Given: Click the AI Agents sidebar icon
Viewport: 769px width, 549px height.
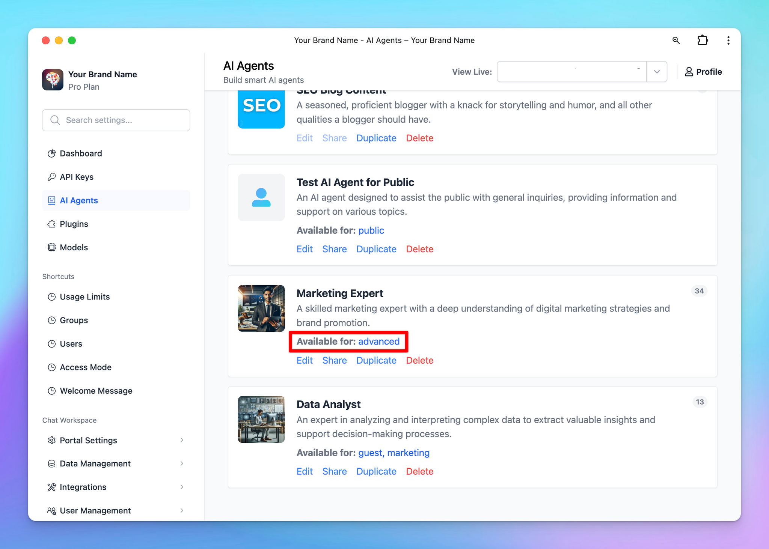Looking at the screenshot, I should coord(52,200).
